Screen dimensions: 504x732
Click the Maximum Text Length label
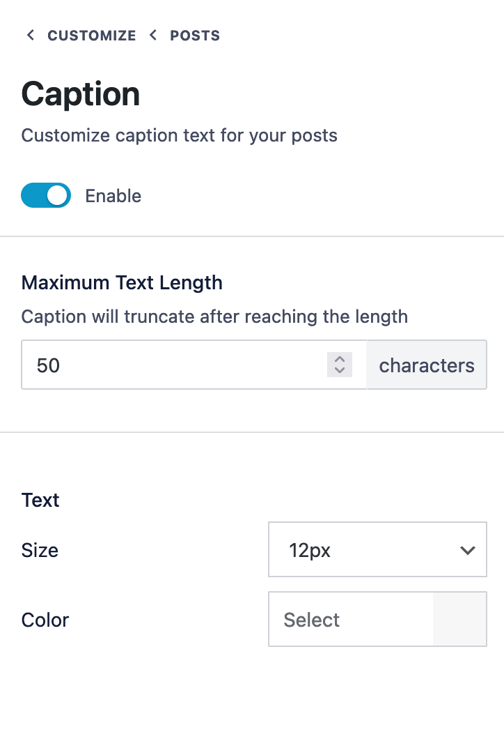point(122,282)
